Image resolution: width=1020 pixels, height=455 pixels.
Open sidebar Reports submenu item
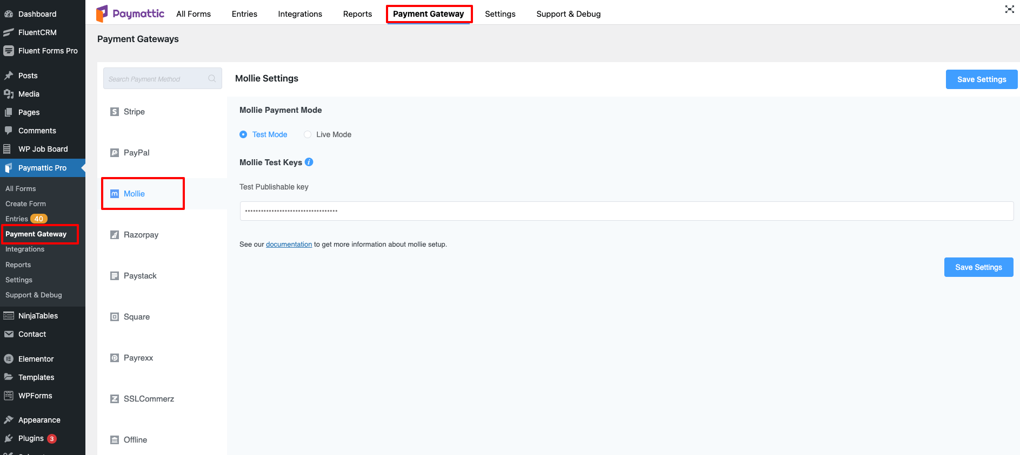(18, 264)
